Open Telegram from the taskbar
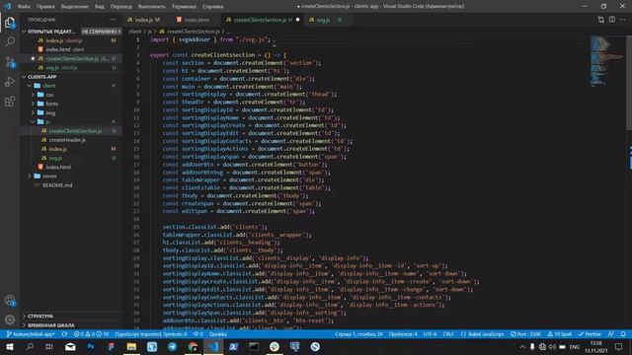This screenshot has height=355, width=632. 173,346
